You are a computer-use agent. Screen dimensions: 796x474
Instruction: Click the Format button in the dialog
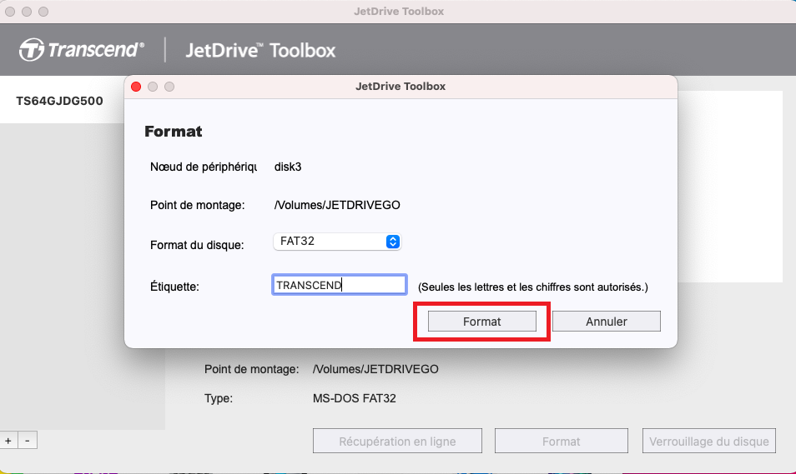481,322
